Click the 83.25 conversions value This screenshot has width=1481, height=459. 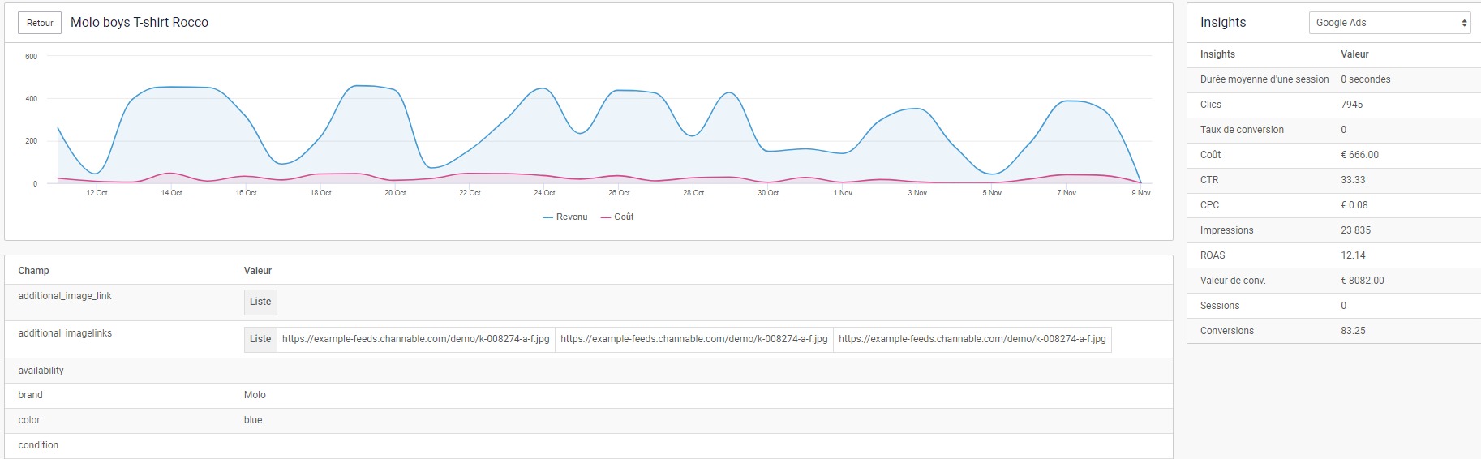click(x=1353, y=331)
